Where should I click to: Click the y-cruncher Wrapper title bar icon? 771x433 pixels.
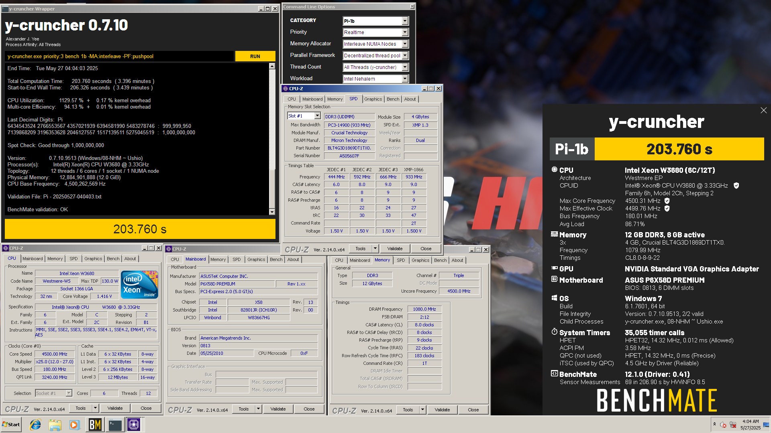point(5,9)
